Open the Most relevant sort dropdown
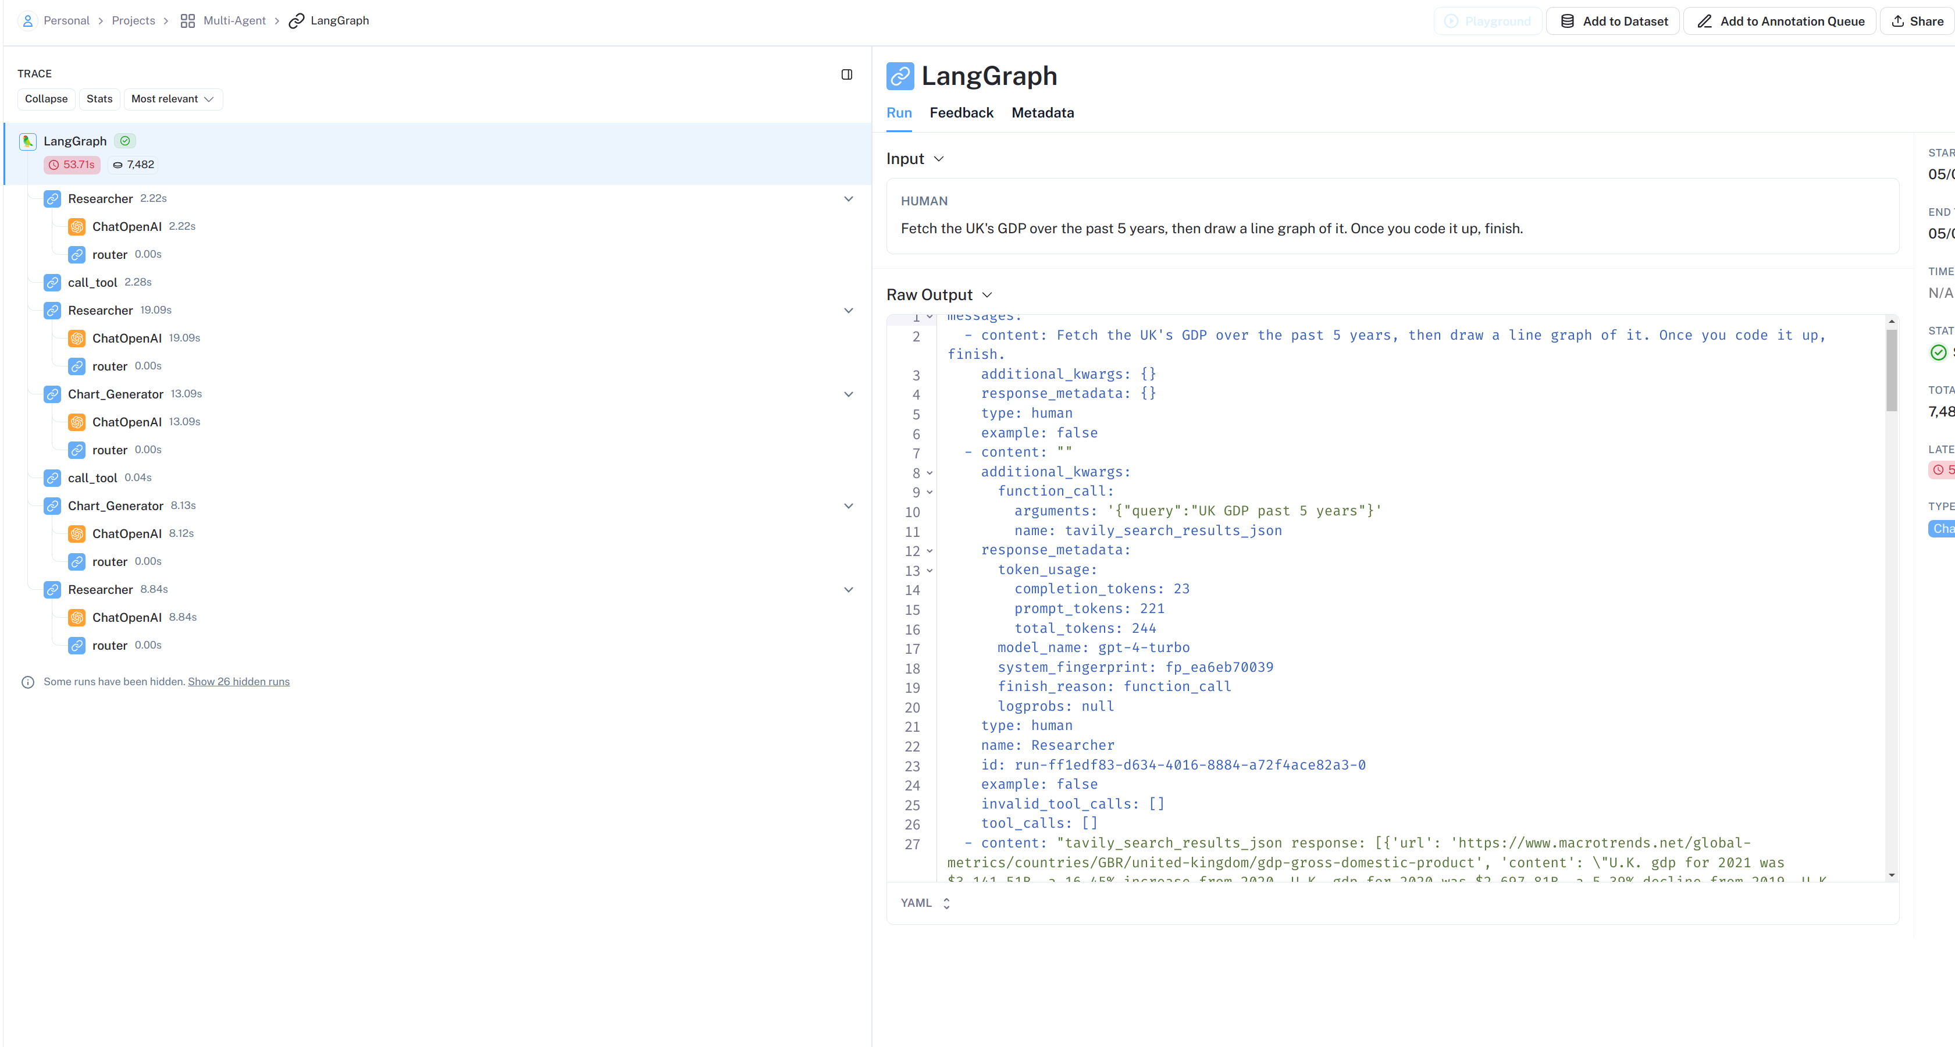 pyautogui.click(x=172, y=99)
